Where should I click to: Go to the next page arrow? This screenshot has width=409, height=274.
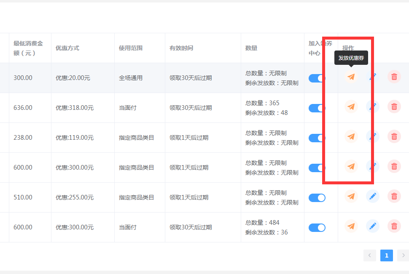403,255
